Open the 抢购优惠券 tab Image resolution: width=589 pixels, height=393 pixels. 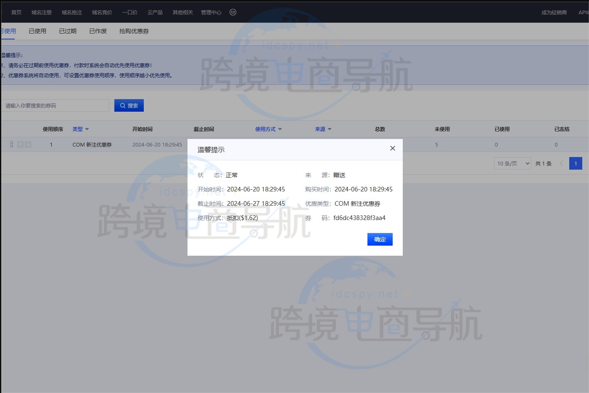click(134, 31)
